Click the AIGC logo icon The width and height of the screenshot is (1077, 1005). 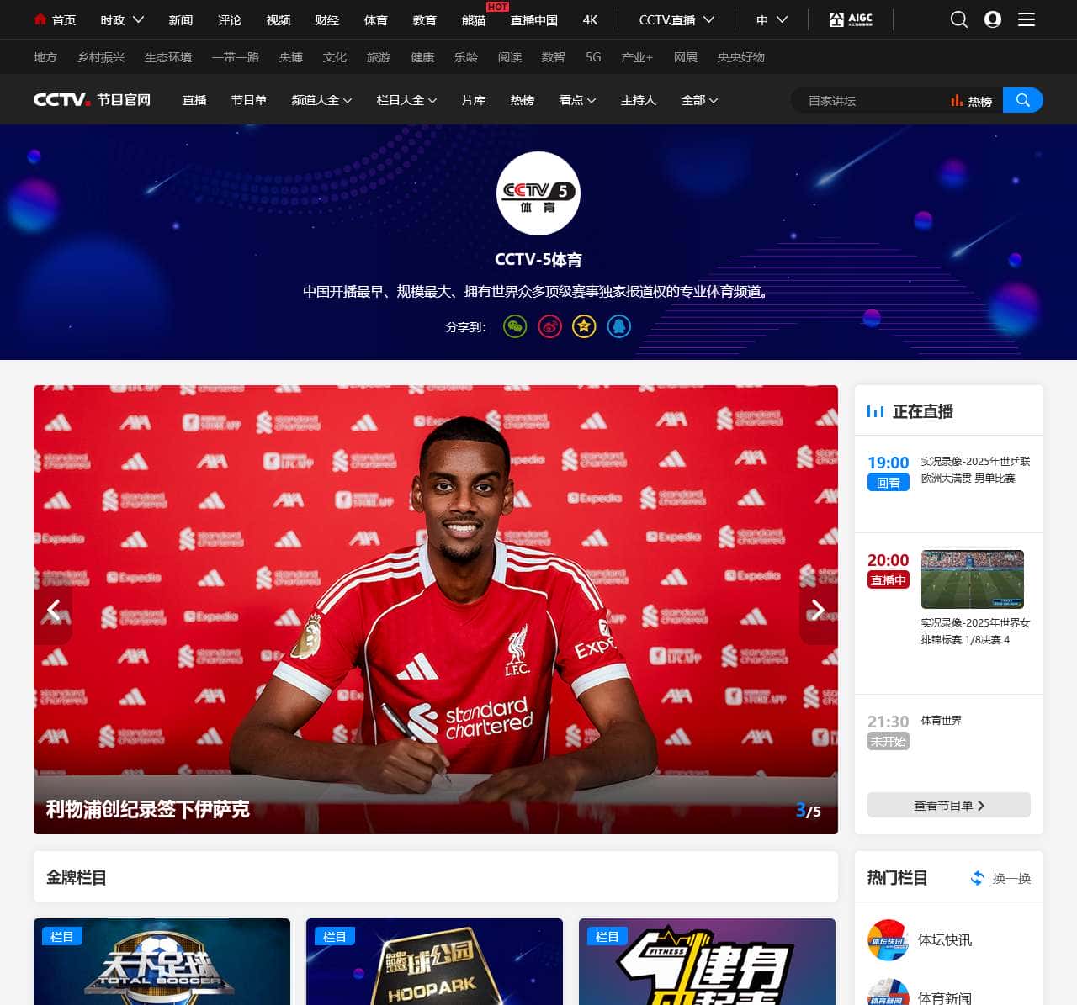[851, 19]
